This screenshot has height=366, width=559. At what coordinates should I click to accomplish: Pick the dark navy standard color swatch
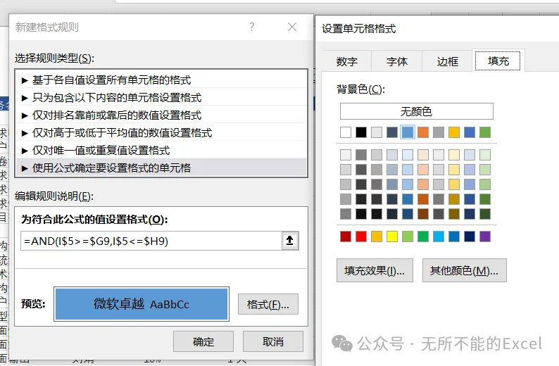[x=470, y=236]
